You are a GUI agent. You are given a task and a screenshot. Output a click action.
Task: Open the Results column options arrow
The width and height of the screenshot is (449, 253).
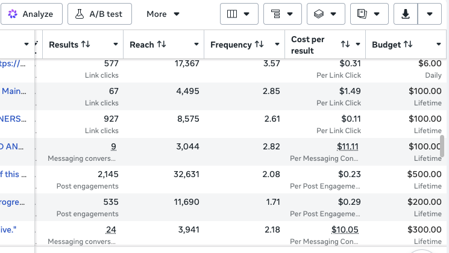116,45
